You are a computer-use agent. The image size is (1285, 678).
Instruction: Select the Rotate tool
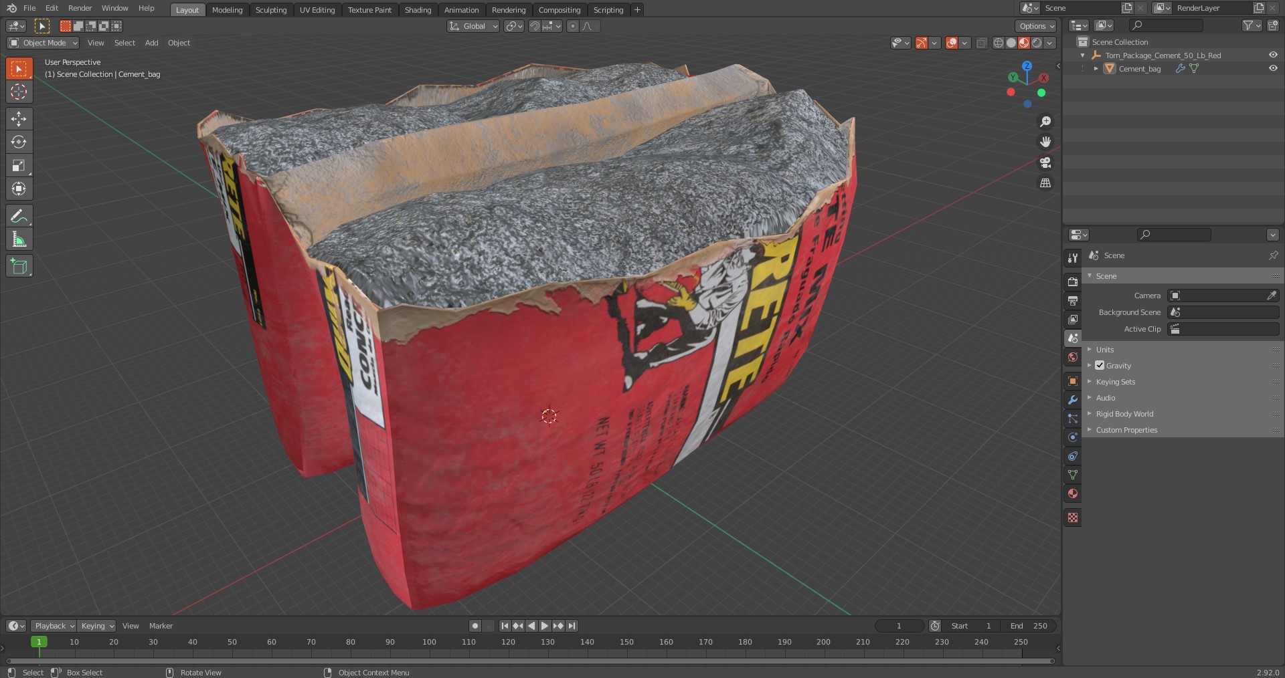click(x=19, y=142)
